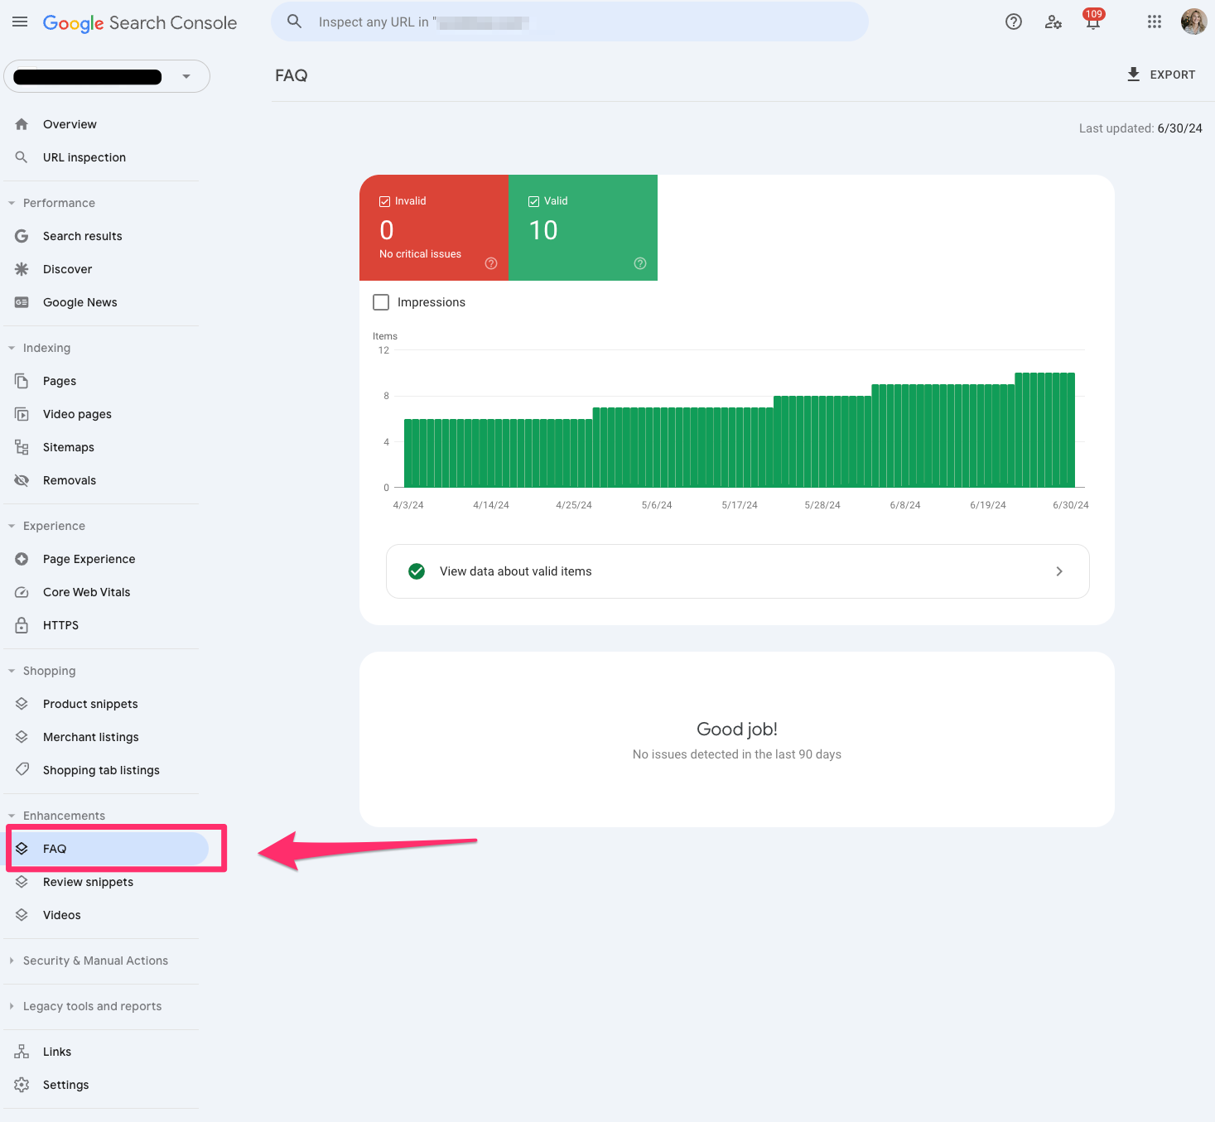Click the Core Web Vitals gauge icon
The image size is (1215, 1122).
tap(22, 592)
